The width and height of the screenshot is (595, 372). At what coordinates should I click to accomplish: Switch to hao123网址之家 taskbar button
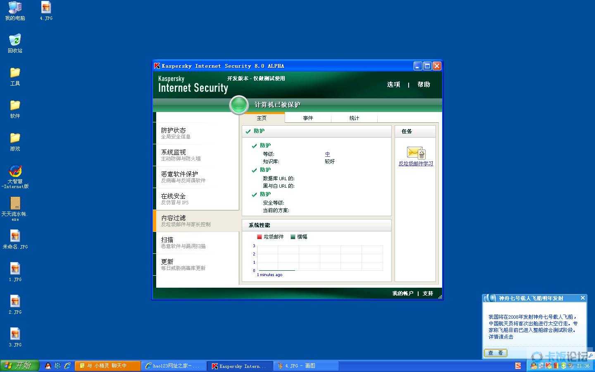174,366
